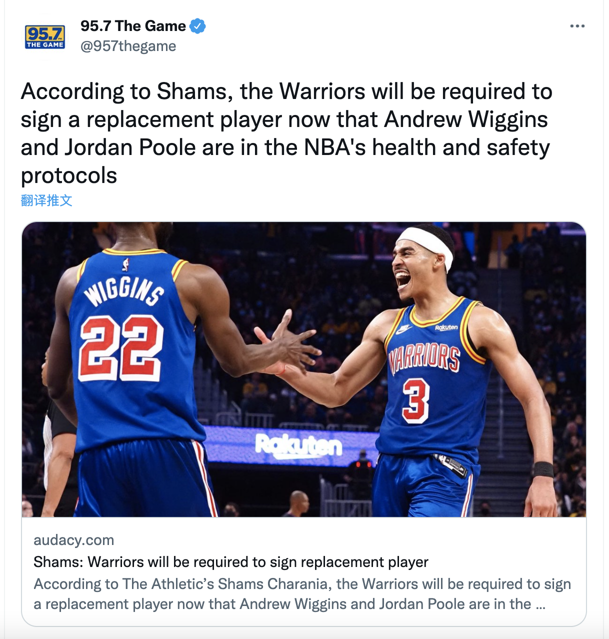Open the Shams: Warriors replacement player headline
Viewport: 609px width, 639px height.
click(x=231, y=562)
